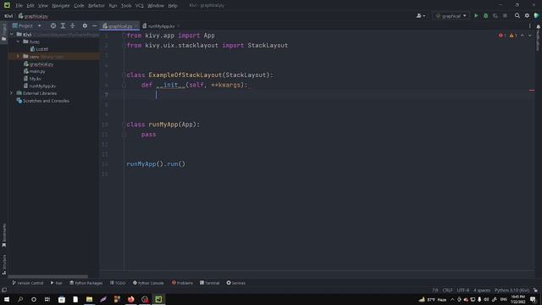Click Collapse All icon in Project panel

(x=72, y=26)
